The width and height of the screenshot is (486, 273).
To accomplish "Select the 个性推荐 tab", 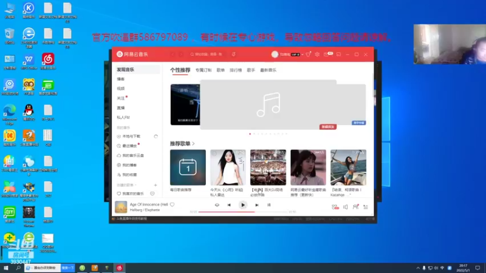I will (180, 70).
